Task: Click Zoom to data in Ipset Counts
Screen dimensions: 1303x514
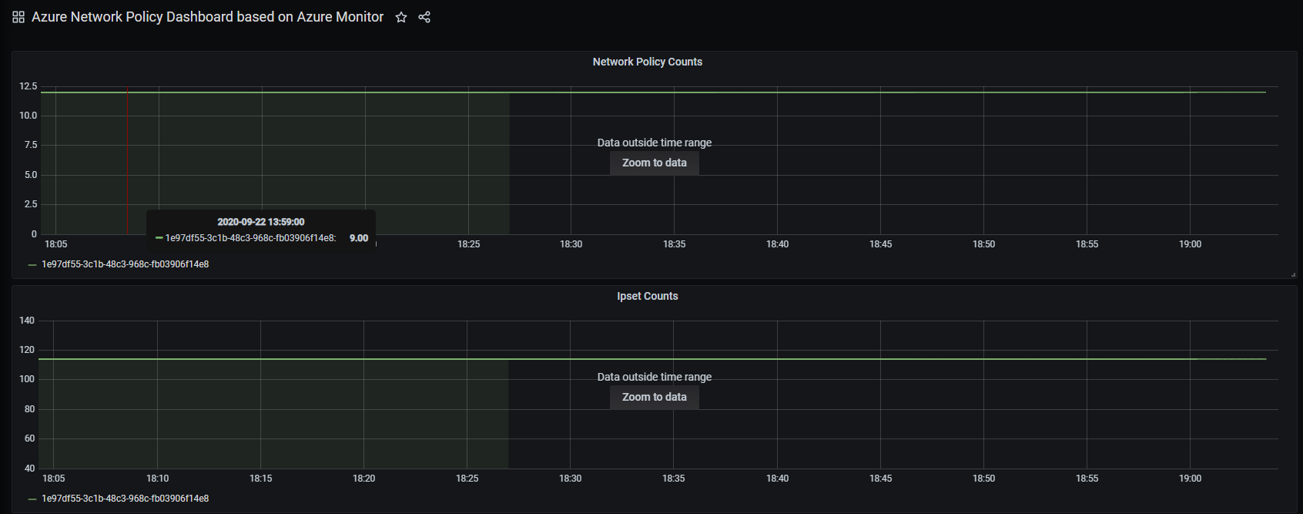Action: pos(654,397)
